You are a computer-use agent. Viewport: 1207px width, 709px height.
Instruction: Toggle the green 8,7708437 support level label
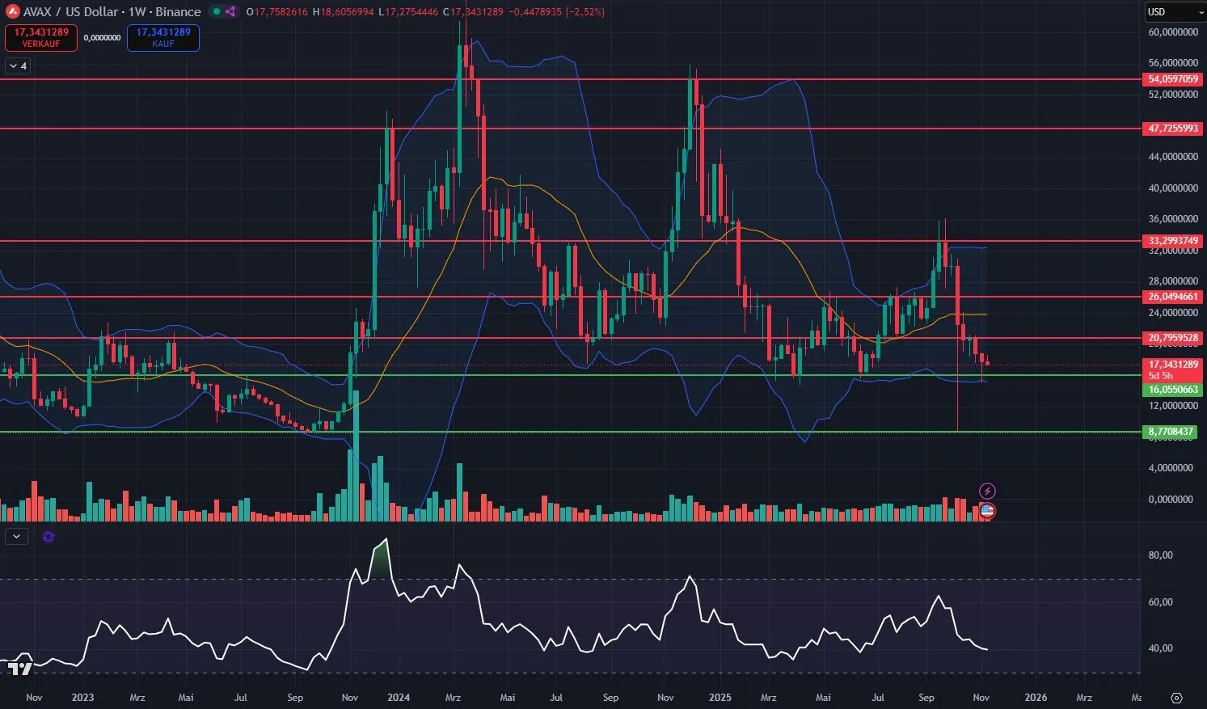pyautogui.click(x=1171, y=431)
